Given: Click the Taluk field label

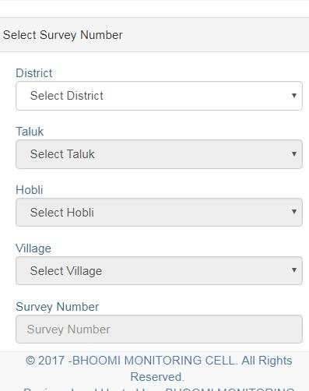Looking at the screenshot, I should (x=30, y=132).
